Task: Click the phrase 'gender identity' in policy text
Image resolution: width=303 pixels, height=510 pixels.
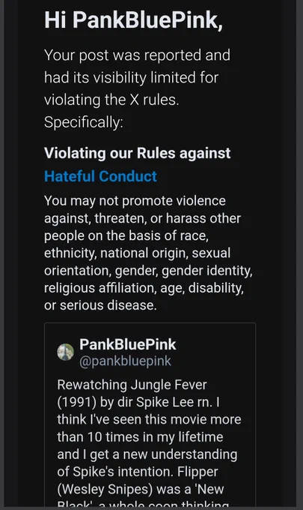Action: pyautogui.click(x=206, y=271)
